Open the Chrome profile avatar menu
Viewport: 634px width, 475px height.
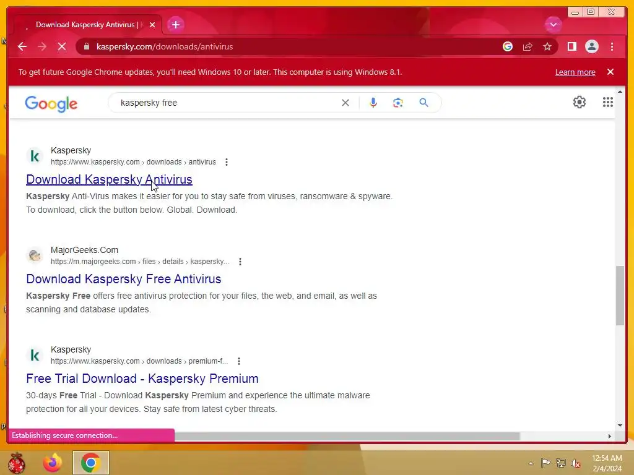click(x=591, y=46)
